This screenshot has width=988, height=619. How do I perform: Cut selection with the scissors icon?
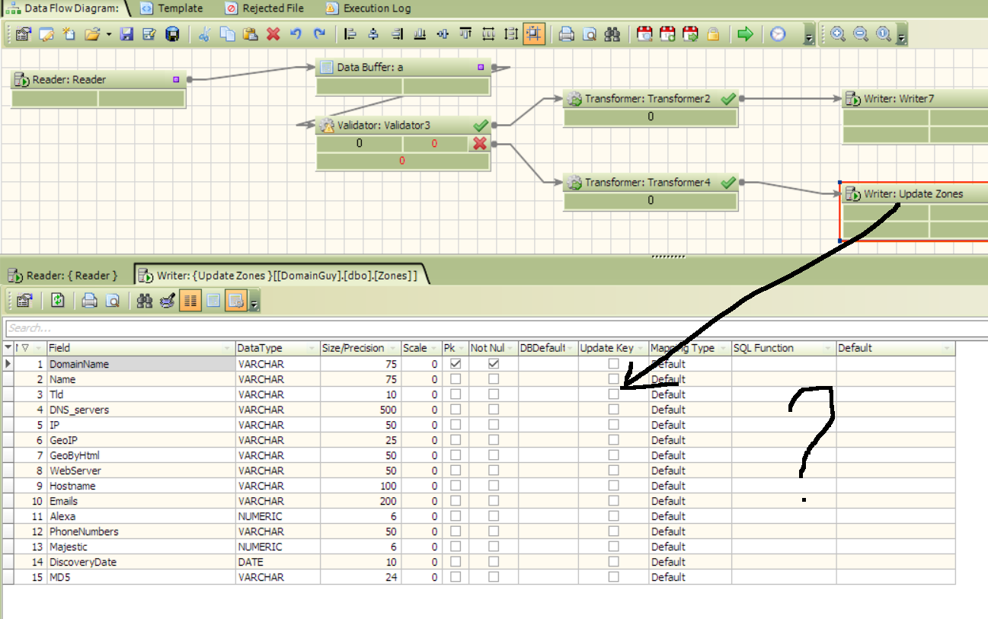(204, 34)
